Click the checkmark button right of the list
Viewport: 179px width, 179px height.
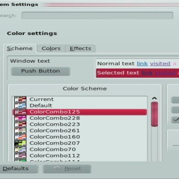click(175, 119)
